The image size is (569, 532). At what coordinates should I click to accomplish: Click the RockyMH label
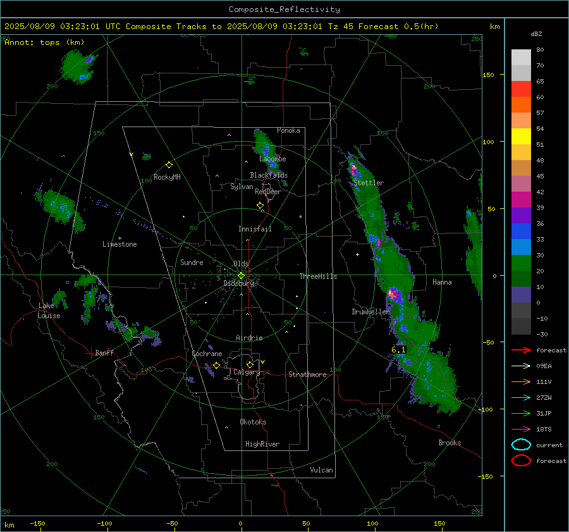pos(167,177)
